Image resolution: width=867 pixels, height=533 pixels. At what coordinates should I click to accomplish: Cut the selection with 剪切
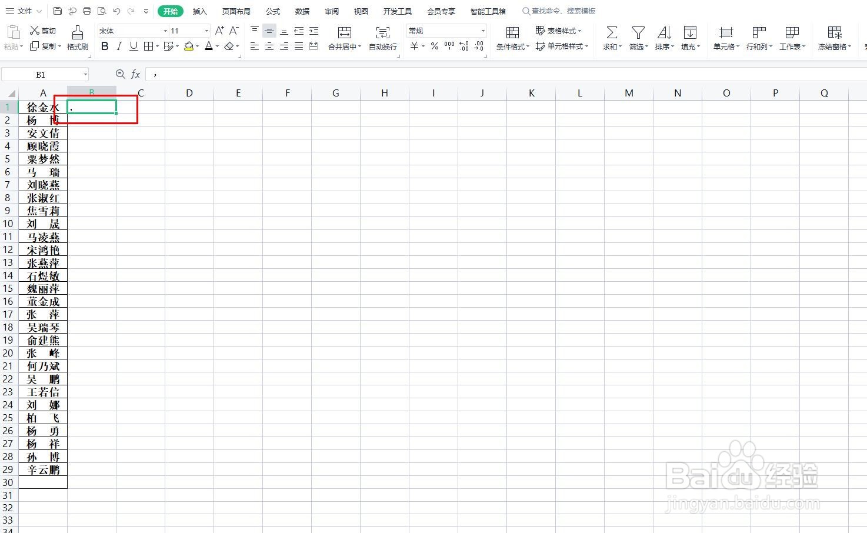point(43,31)
